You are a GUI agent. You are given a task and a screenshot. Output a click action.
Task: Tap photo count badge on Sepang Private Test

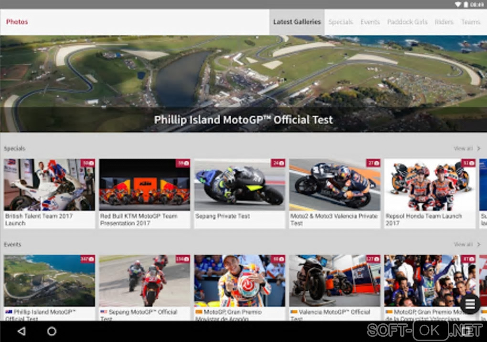click(x=278, y=163)
